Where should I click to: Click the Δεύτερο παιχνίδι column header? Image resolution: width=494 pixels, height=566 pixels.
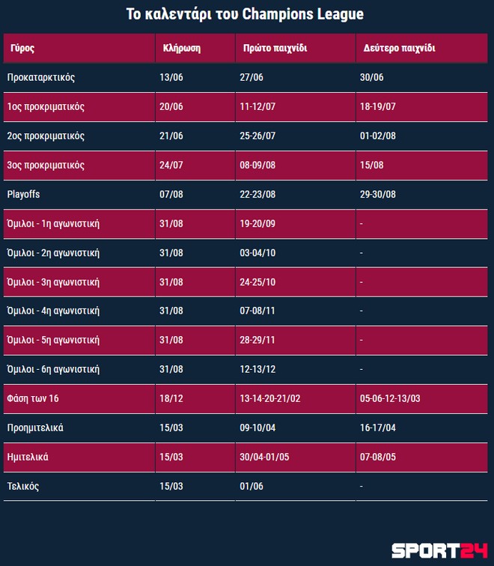point(400,48)
